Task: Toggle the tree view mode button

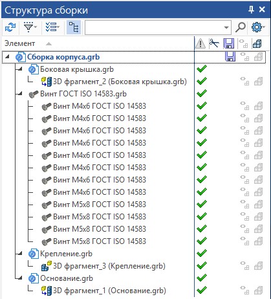Action: pos(74,27)
